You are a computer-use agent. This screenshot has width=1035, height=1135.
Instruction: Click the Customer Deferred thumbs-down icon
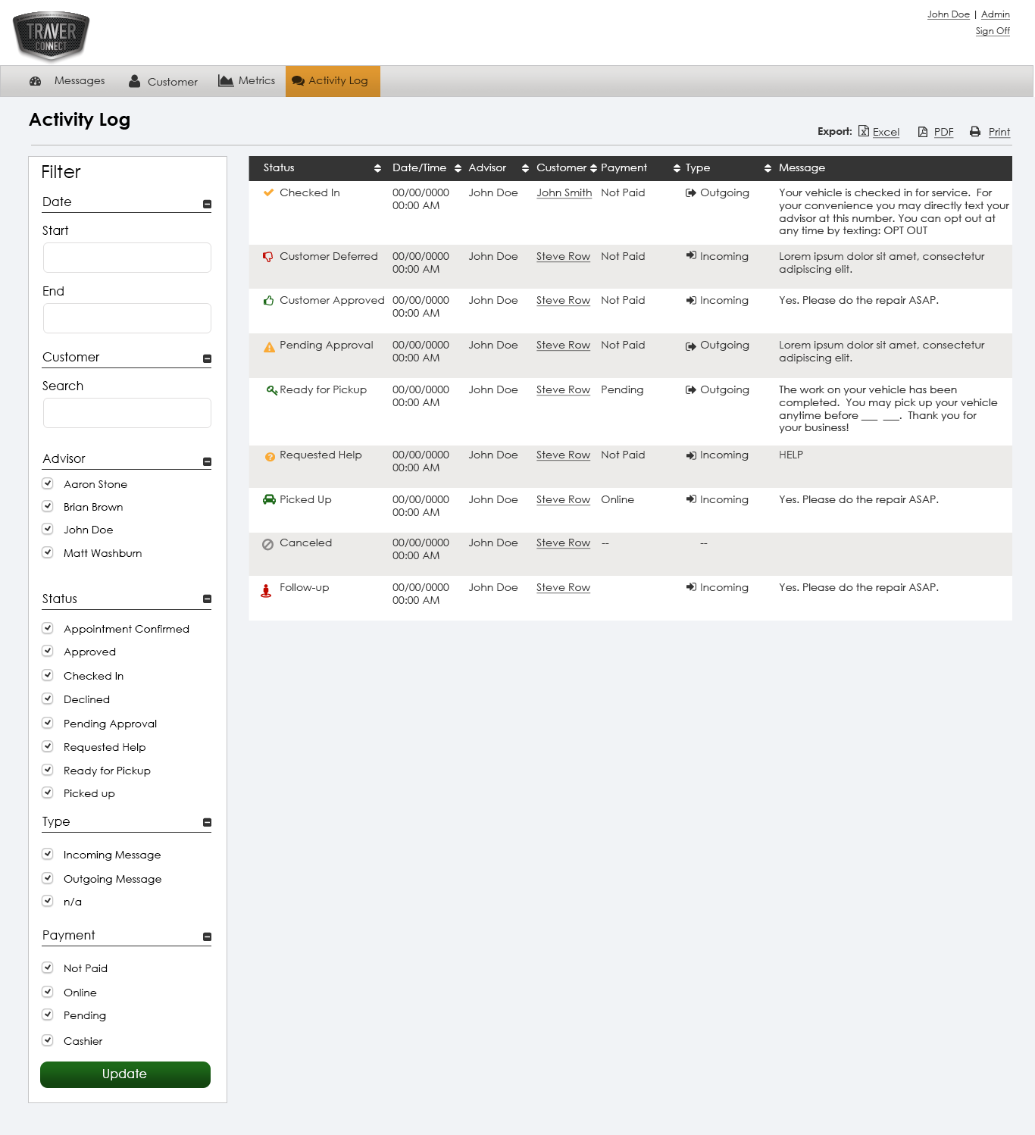(x=268, y=257)
